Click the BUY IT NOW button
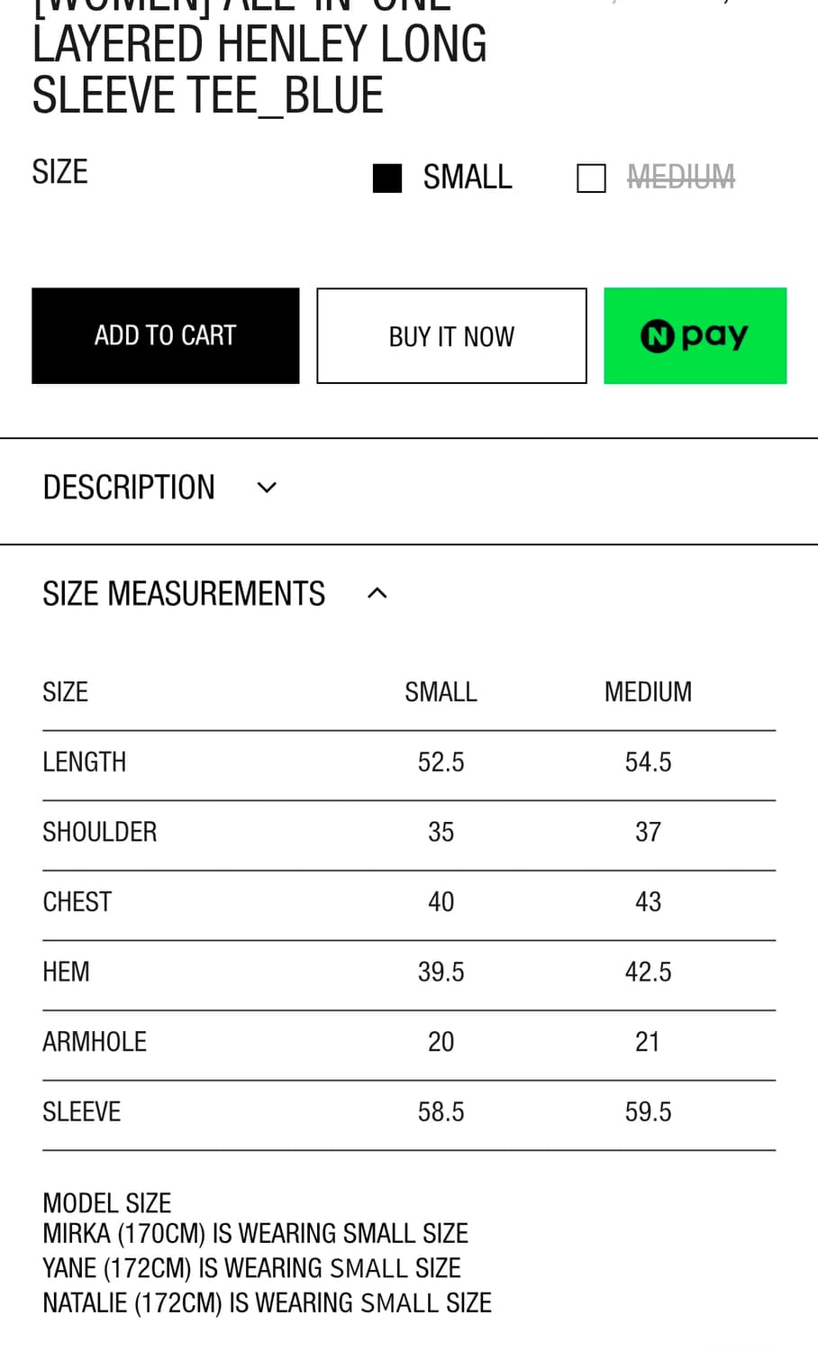 coord(451,336)
